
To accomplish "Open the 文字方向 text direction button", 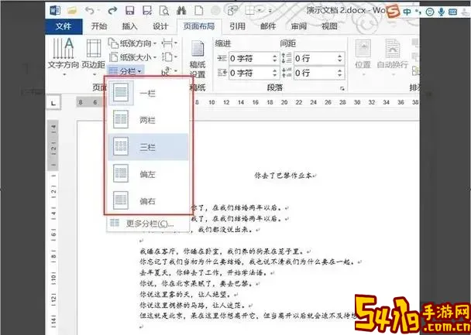I will [x=64, y=56].
